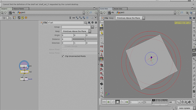Open help for the Clip node

click(96, 23)
